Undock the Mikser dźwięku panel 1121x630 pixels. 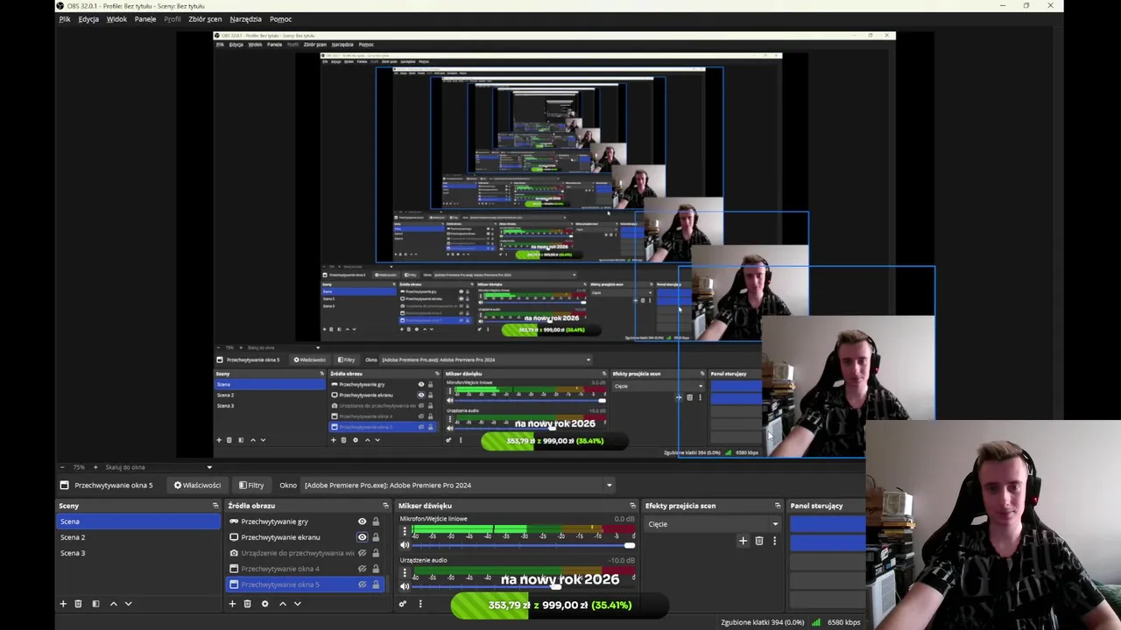click(632, 506)
